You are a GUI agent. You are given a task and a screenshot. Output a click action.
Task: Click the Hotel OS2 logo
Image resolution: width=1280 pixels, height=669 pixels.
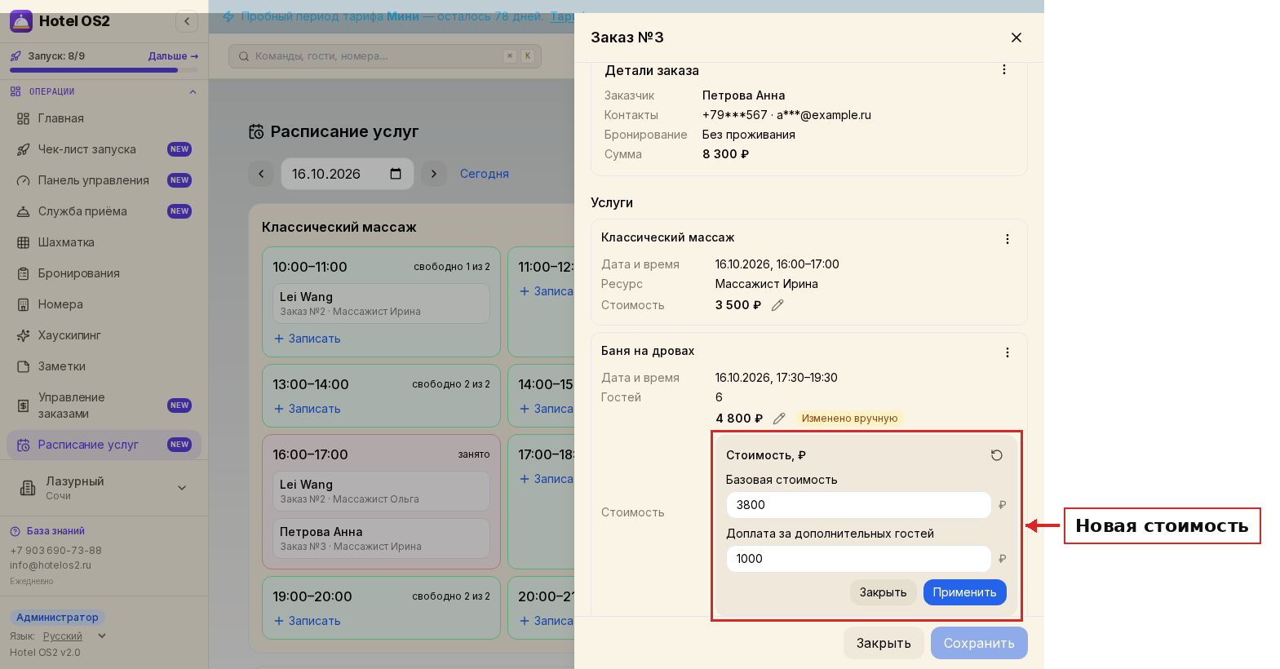(x=21, y=21)
